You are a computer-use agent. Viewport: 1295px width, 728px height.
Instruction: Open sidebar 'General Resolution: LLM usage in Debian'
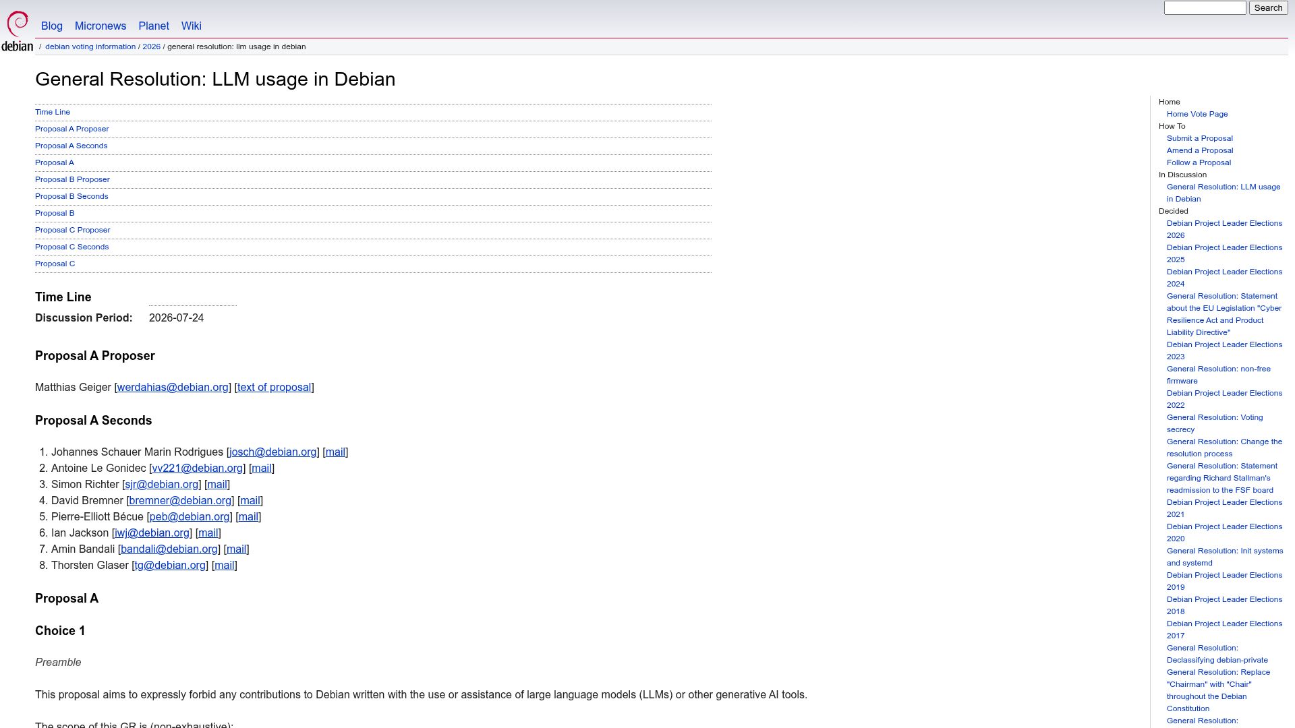(x=1224, y=193)
